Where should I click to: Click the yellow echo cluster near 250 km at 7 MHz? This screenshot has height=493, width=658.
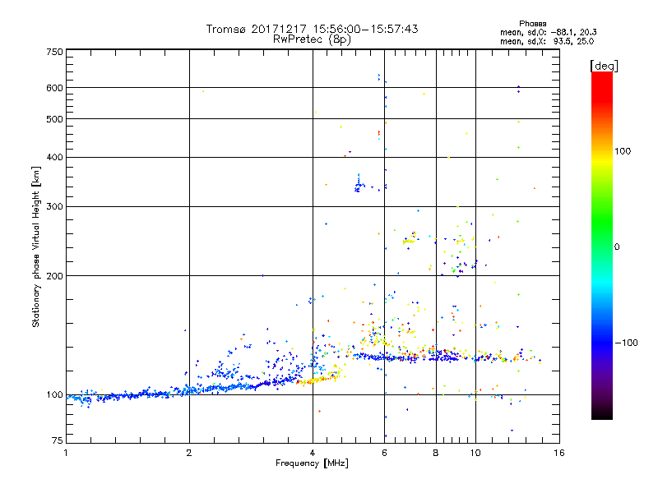(409, 241)
